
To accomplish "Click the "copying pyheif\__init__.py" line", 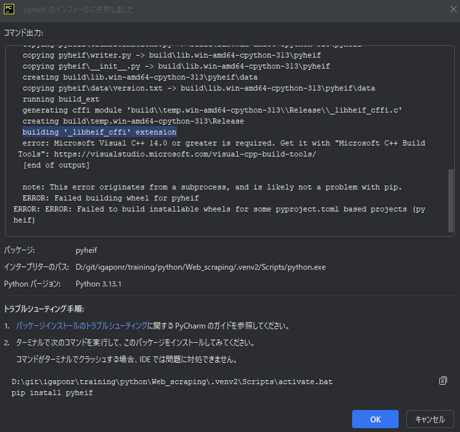I will tap(176, 66).
